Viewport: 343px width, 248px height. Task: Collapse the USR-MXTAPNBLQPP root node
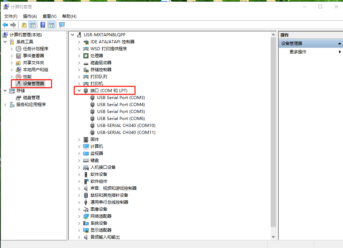[72, 35]
